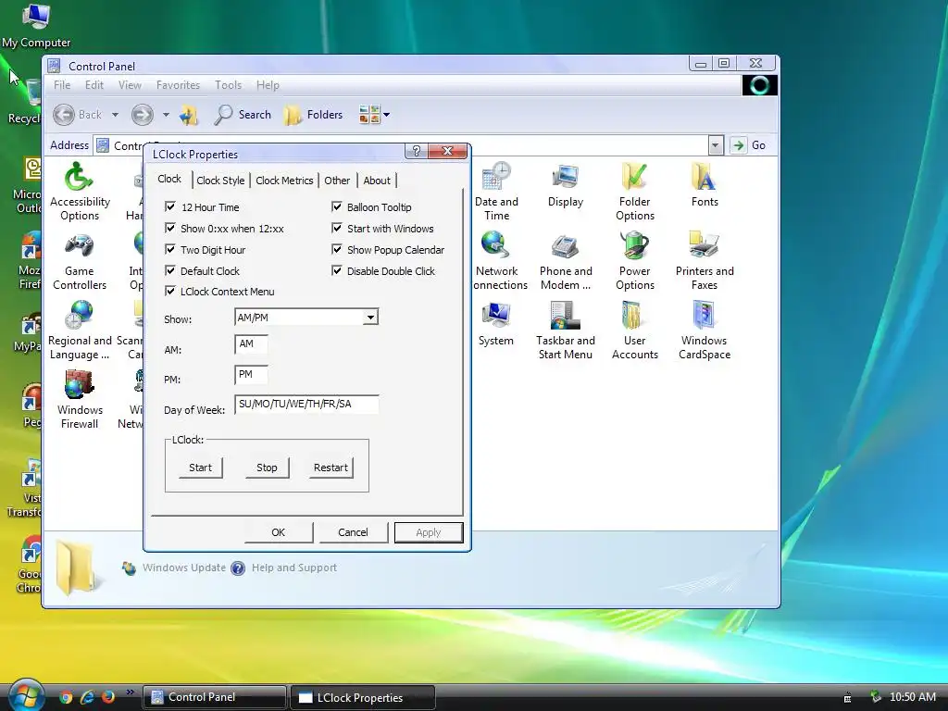The height and width of the screenshot is (711, 948).
Task: Open Regional and Language options icon
Action: 80,331
